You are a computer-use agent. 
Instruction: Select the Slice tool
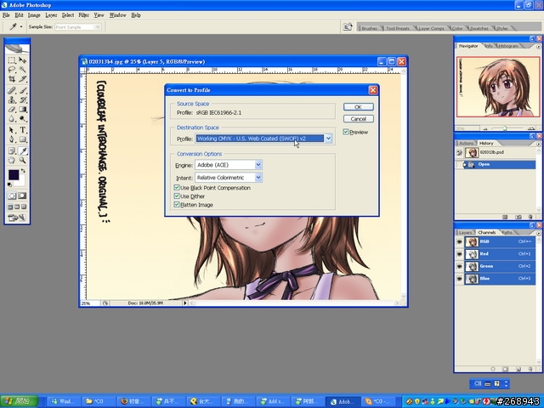click(23, 79)
